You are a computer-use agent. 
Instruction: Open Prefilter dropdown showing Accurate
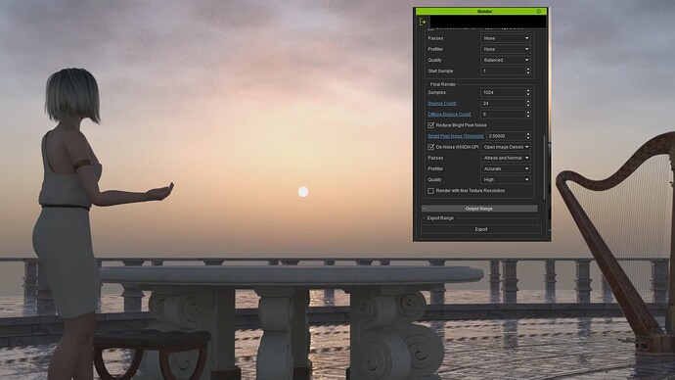pyautogui.click(x=506, y=168)
